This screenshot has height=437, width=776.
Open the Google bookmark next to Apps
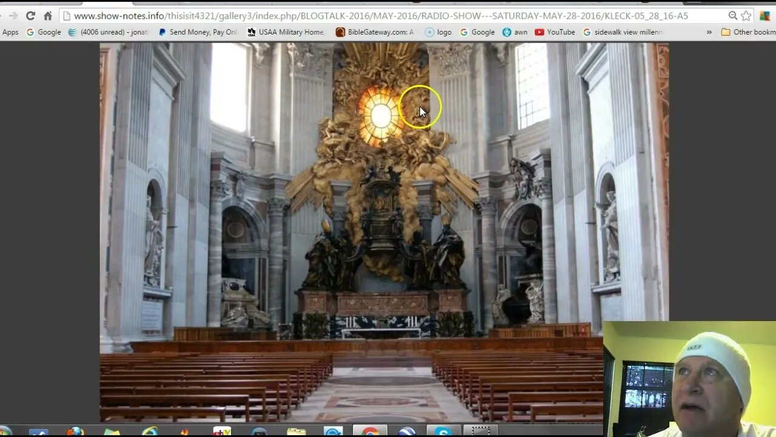tap(44, 32)
